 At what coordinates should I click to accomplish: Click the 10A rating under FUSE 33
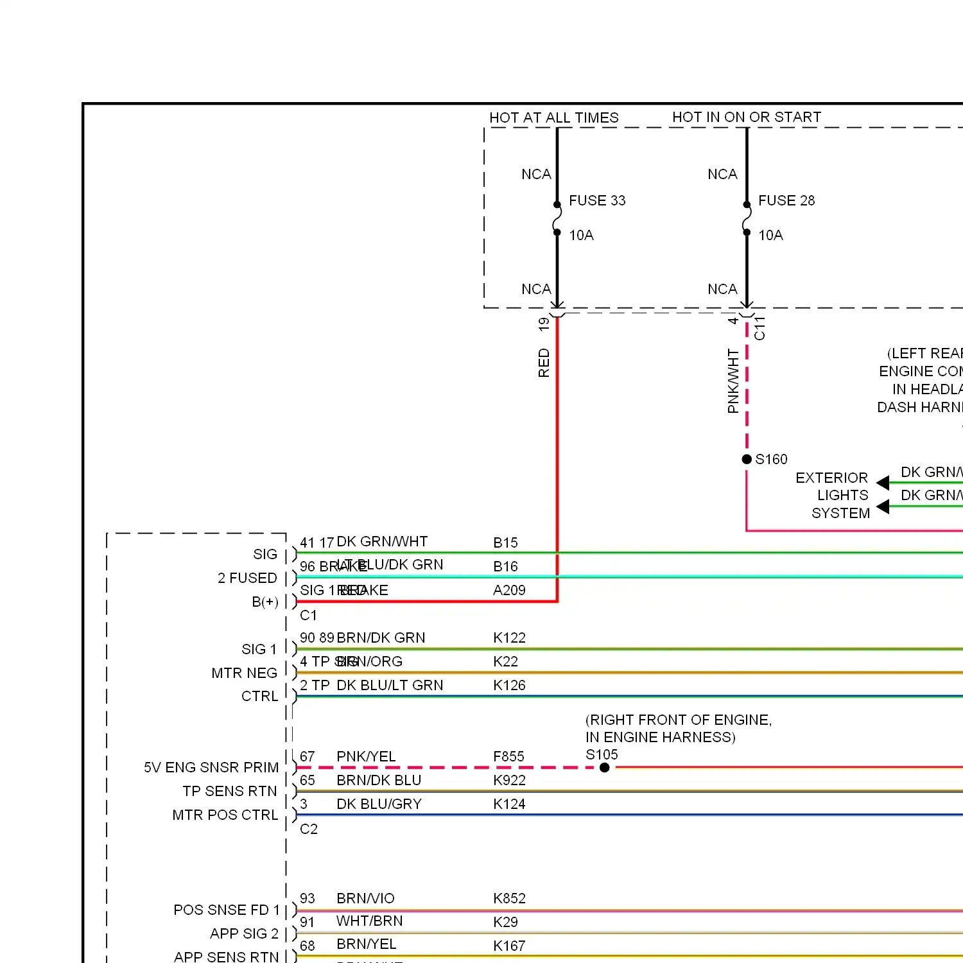[x=581, y=235]
